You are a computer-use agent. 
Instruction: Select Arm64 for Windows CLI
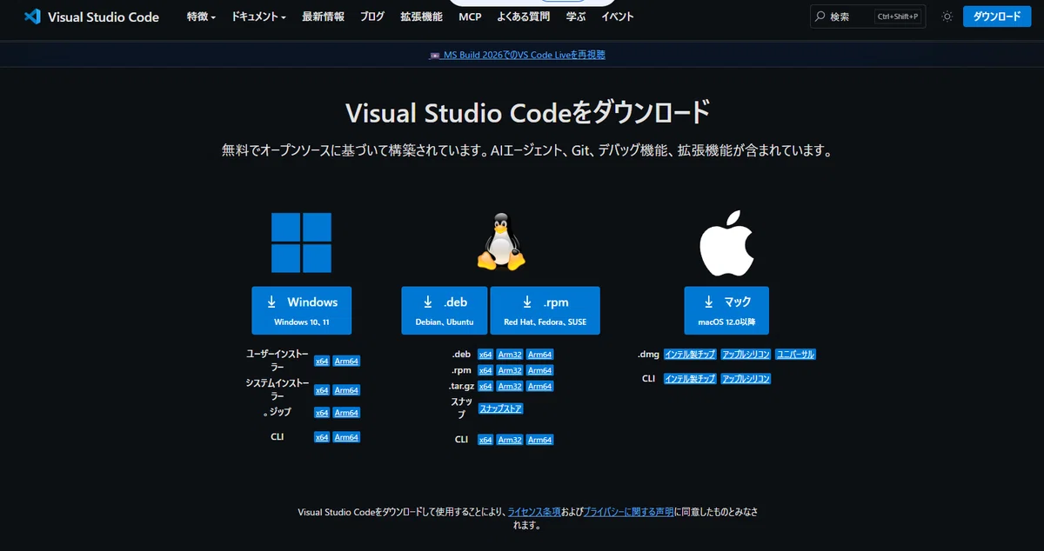(346, 437)
